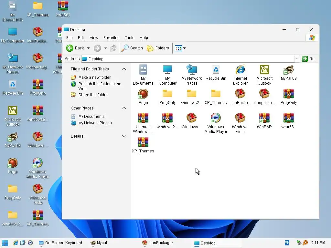The image size is (331, 248).
Task: Select Recycle Bin icon on the desktop
Action: (13, 88)
